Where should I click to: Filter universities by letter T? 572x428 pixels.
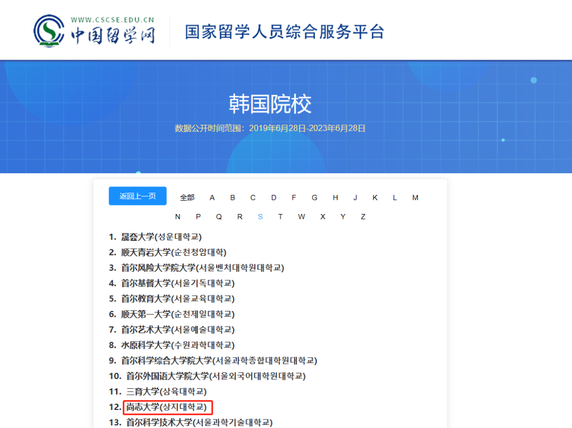click(280, 216)
